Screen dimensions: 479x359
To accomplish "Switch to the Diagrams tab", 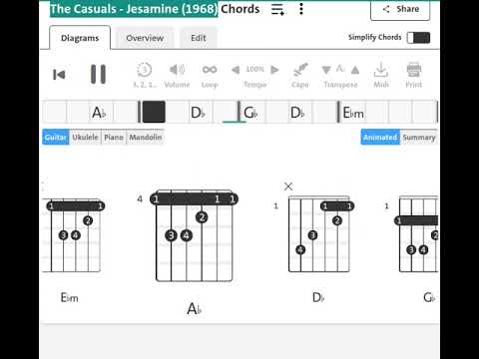I will tap(80, 38).
